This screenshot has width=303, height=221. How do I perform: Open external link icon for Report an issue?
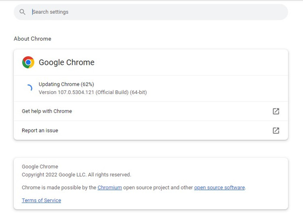pos(276,130)
